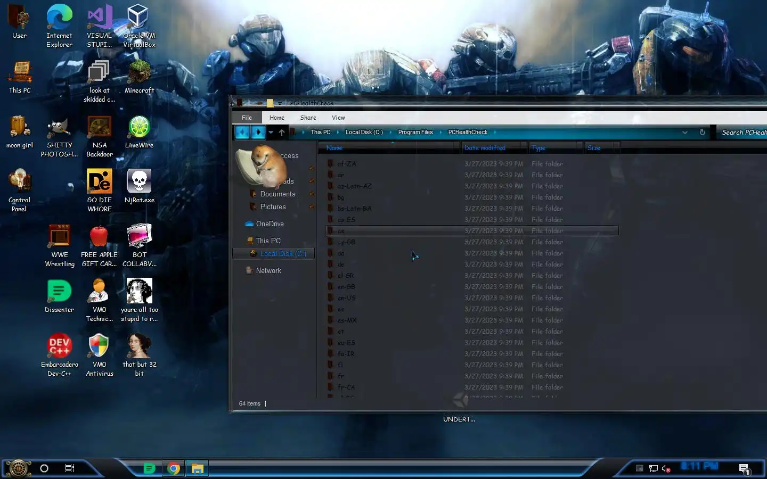Sort files by the Name column
The image size is (767, 479).
coord(389,148)
